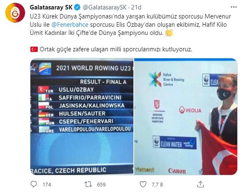Open the Galatasaray SK profile avatar
Viewport: 243px width, 193px height.
15,13
